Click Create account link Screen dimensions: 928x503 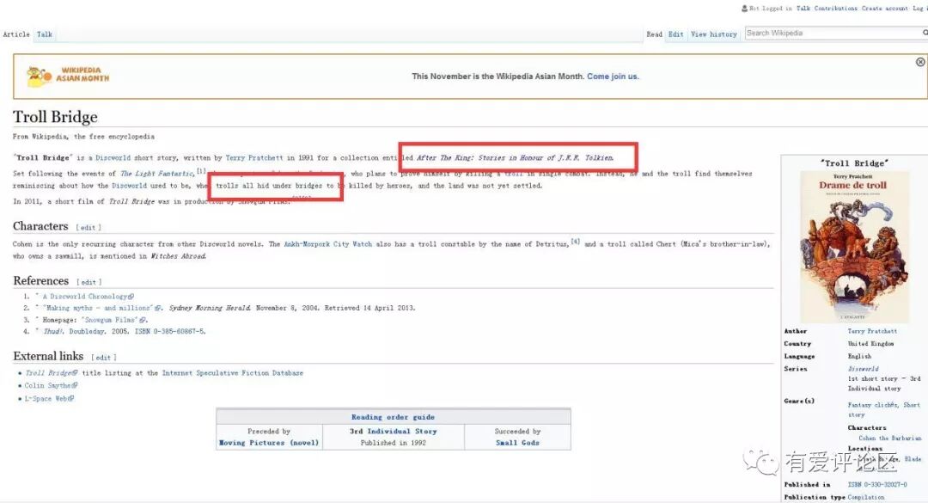[885, 9]
